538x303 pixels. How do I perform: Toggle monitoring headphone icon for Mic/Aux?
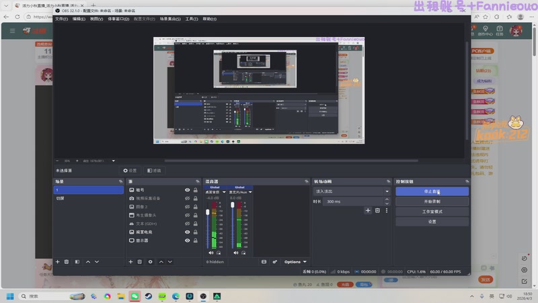243,253
